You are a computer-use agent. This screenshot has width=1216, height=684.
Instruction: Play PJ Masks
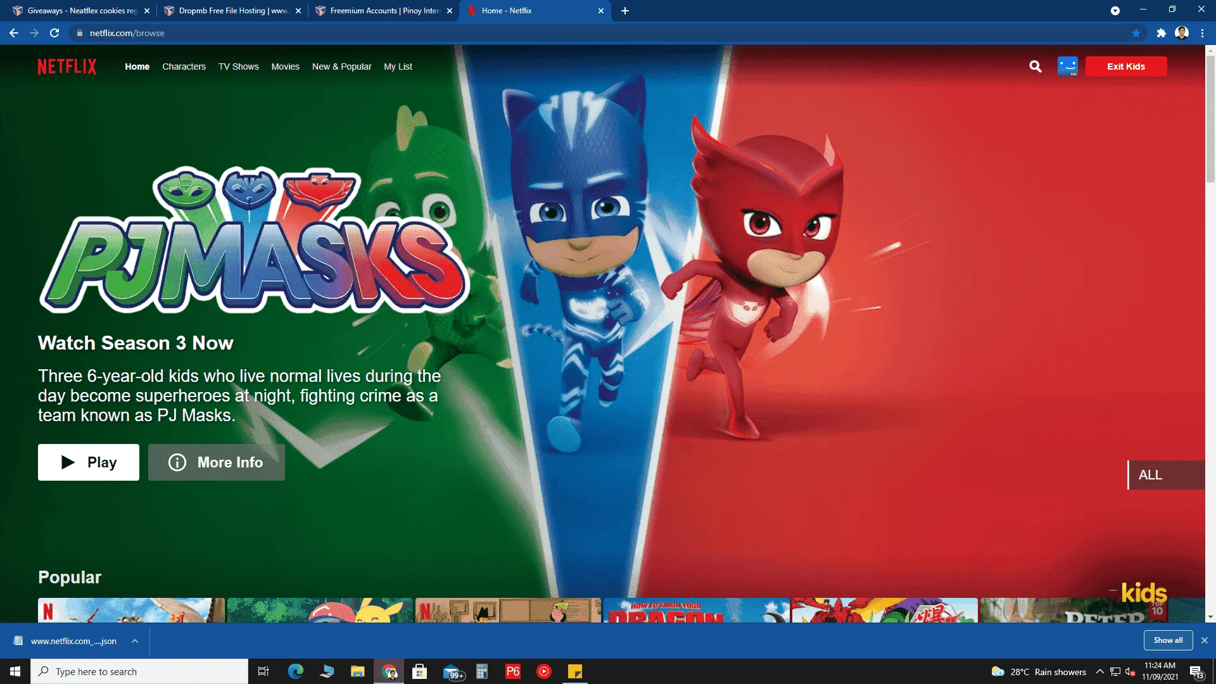[x=89, y=462]
